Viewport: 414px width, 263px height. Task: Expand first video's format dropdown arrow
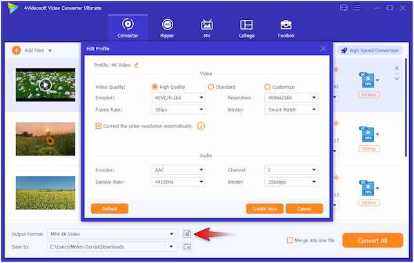click(377, 81)
